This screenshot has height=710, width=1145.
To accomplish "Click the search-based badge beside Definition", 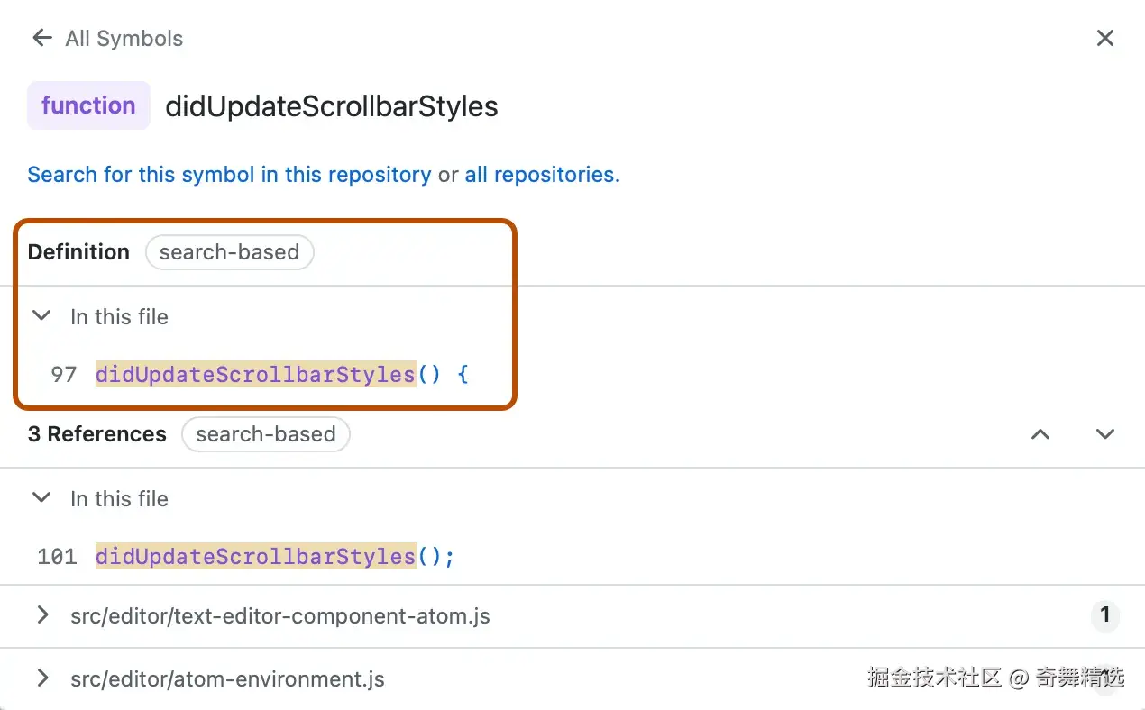I will (x=229, y=252).
